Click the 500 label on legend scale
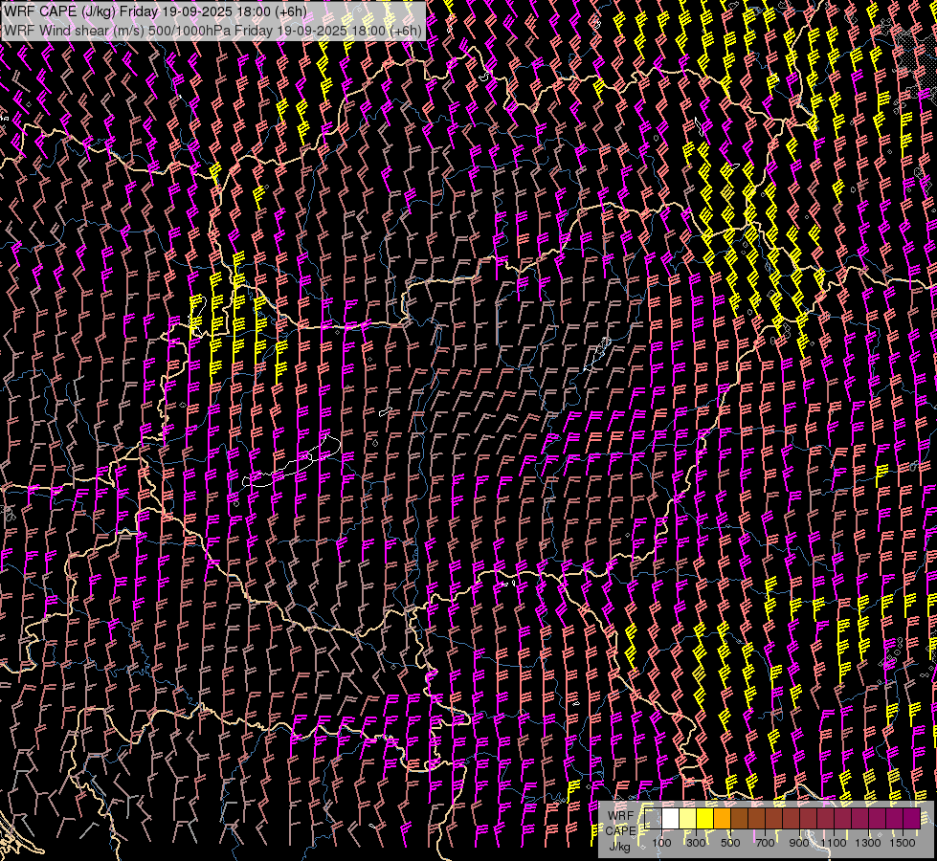 point(730,843)
